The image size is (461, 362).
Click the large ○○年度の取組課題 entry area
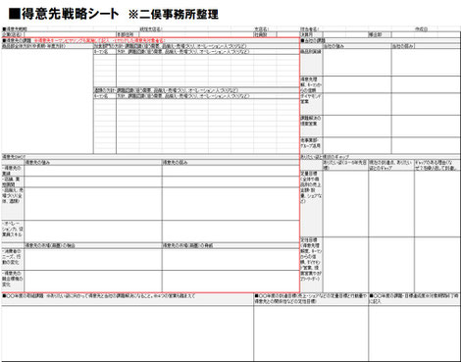(x=128, y=334)
